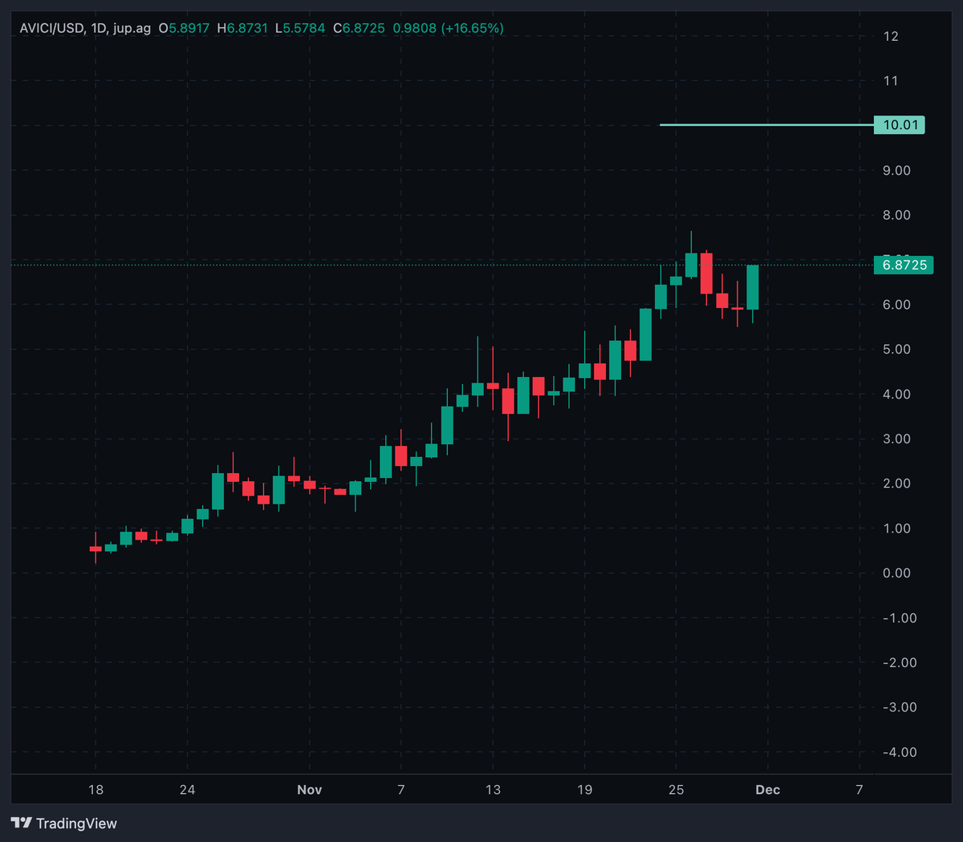Select the open value O5.8917
This screenshot has height=842, width=963.
pos(184,28)
